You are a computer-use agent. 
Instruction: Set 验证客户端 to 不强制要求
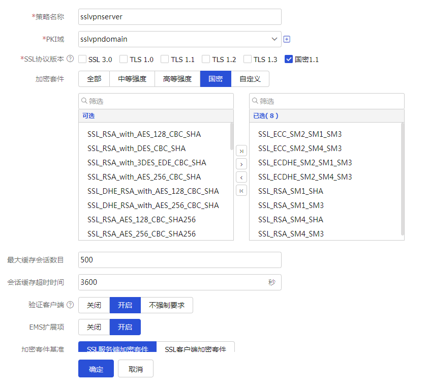(x=167, y=305)
